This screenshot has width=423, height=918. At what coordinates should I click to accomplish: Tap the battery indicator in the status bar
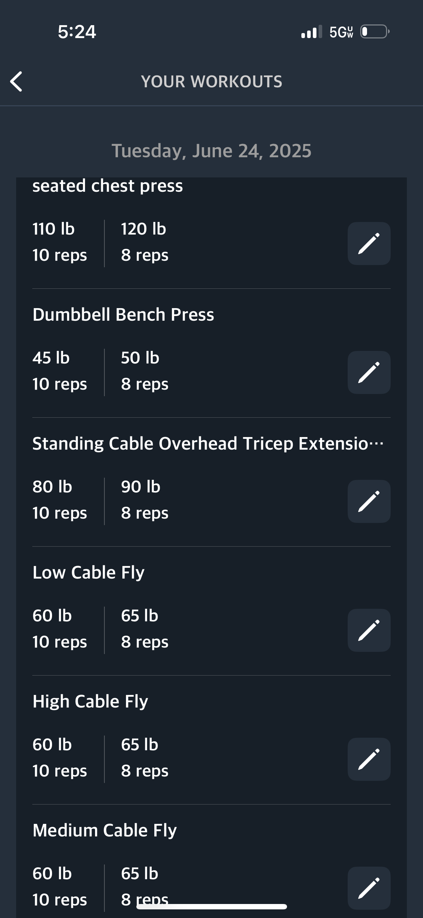375,32
